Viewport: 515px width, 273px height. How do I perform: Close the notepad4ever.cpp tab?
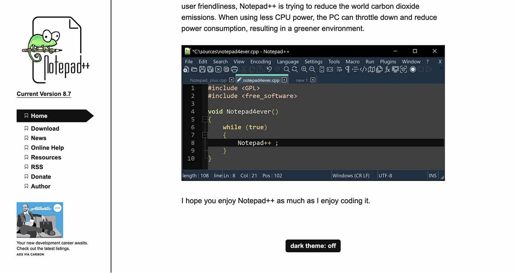click(x=284, y=80)
